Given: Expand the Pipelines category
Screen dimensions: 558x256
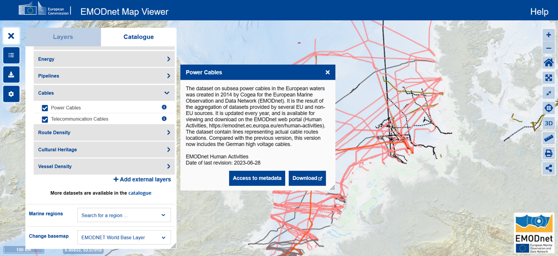Looking at the screenshot, I should tap(104, 76).
